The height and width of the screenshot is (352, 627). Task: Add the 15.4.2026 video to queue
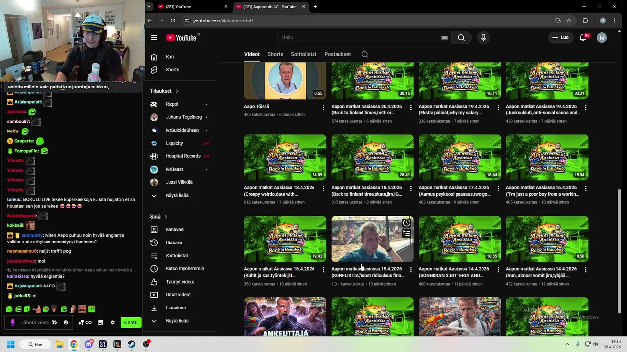click(407, 234)
